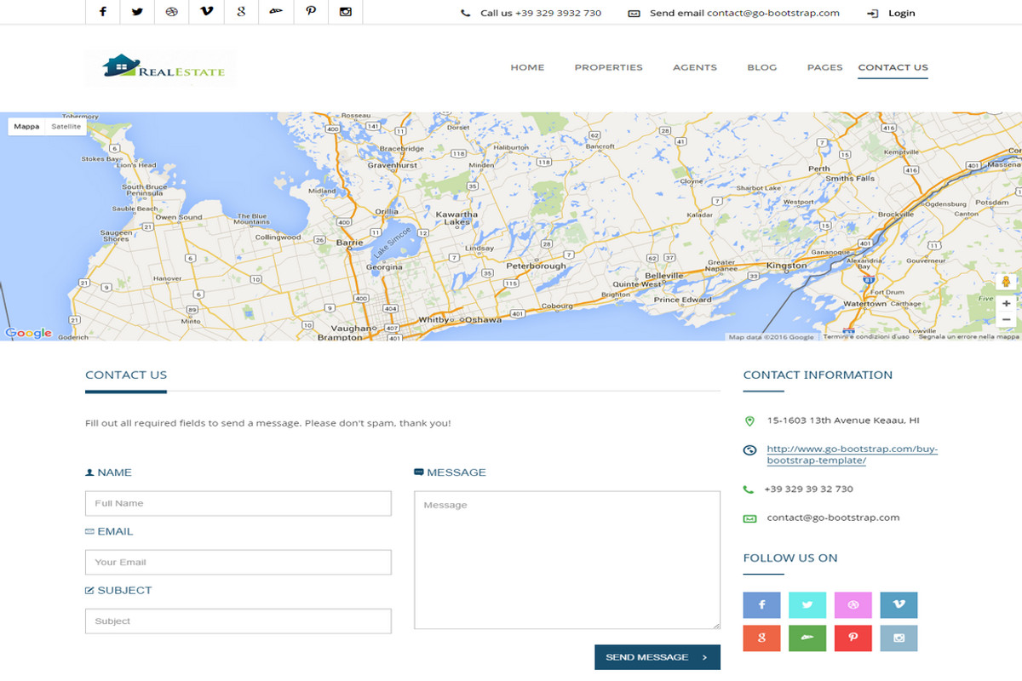Screen dimensions: 1022x681
Task: Click inside the Message text area
Action: tap(567, 560)
